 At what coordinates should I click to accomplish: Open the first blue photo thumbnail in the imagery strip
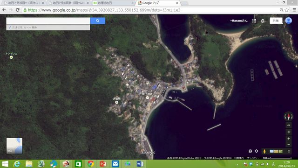coord(271,151)
